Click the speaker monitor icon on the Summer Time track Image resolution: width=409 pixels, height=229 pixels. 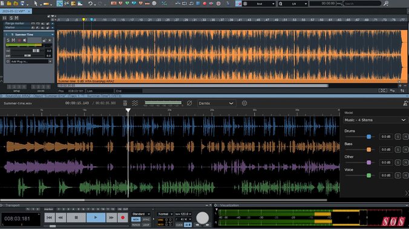click(24, 40)
